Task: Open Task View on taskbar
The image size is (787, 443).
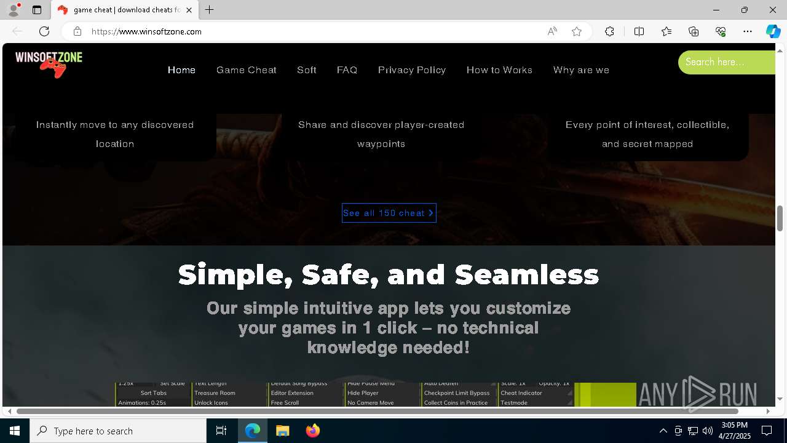Action: (221, 431)
